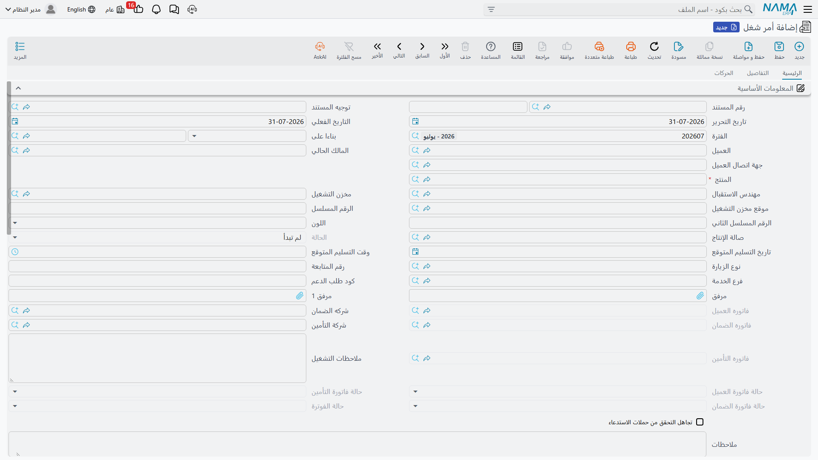Click the مسودة (Draft) toolbar icon
This screenshot has width=818, height=460.
coord(679,46)
